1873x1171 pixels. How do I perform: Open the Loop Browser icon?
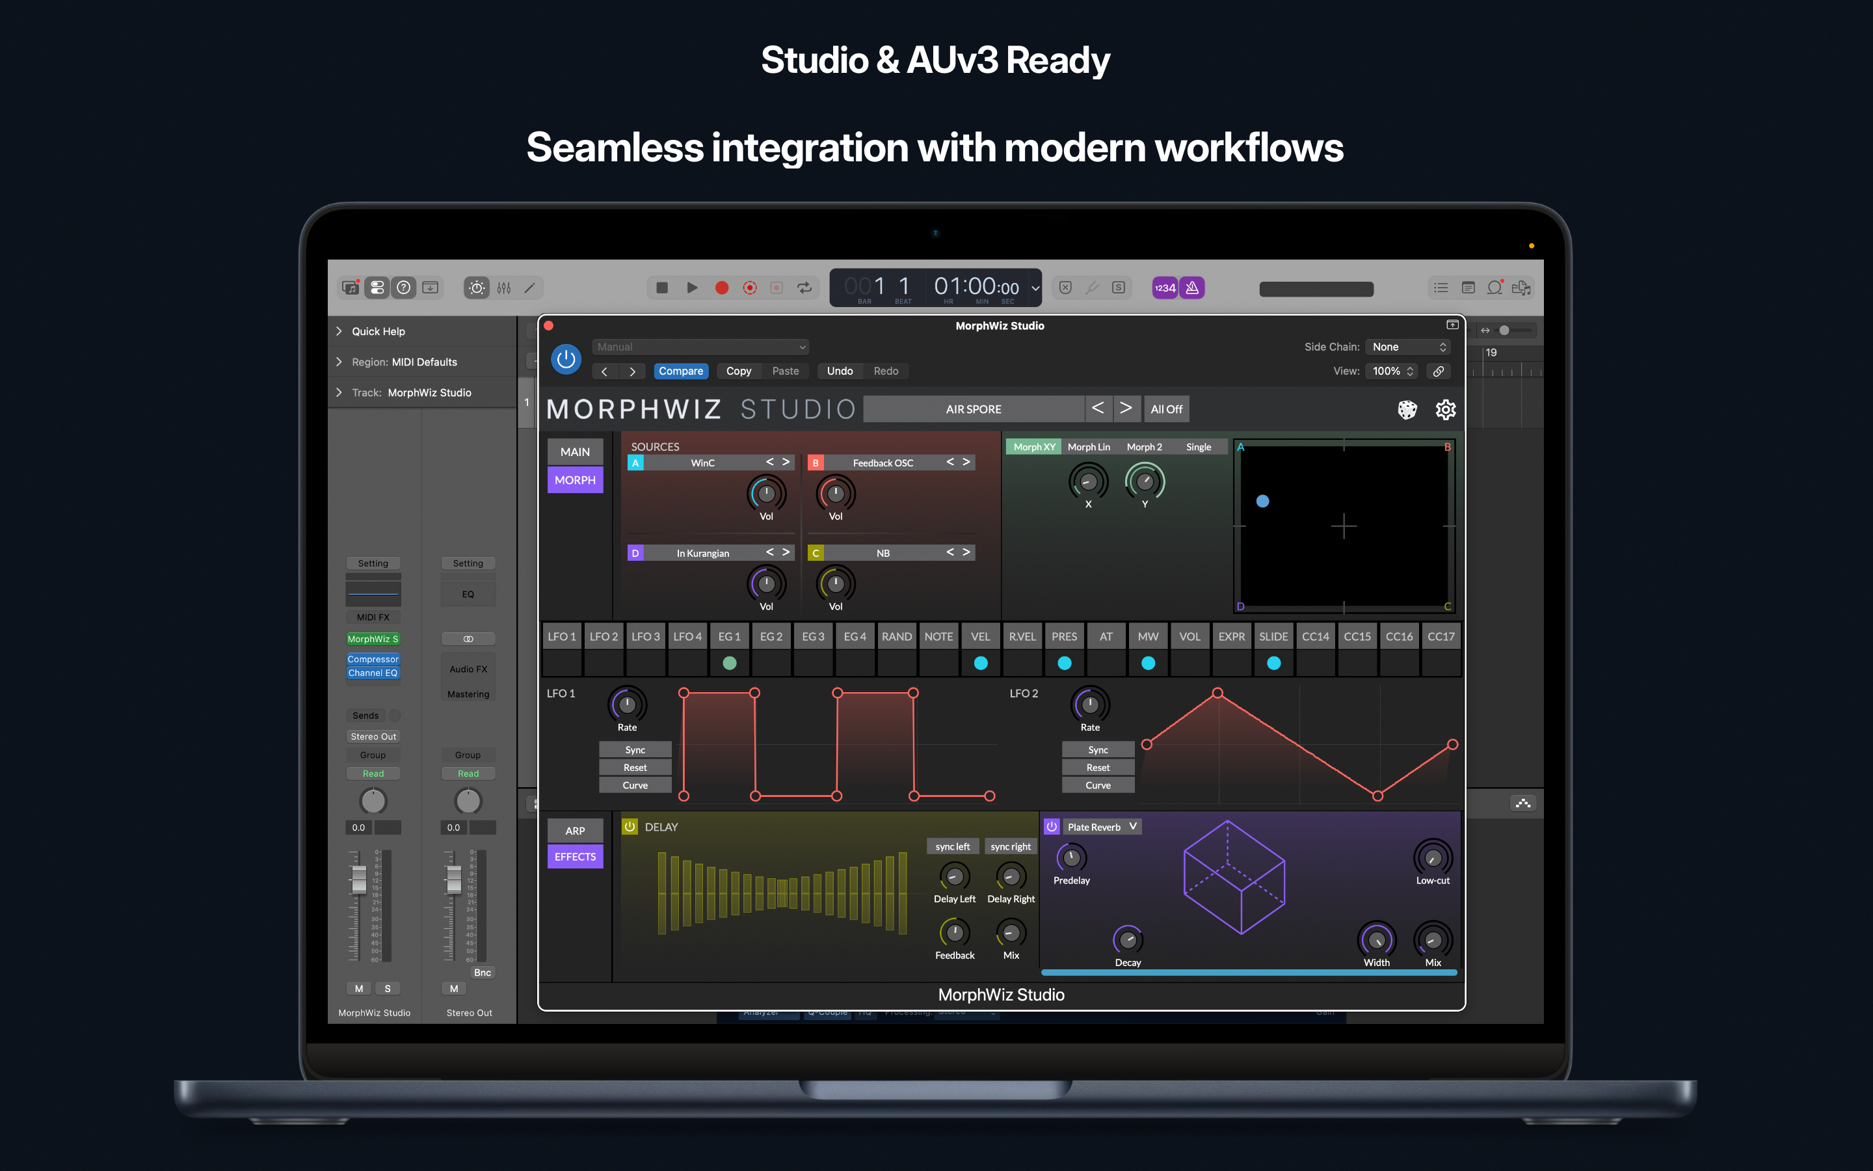1494,288
